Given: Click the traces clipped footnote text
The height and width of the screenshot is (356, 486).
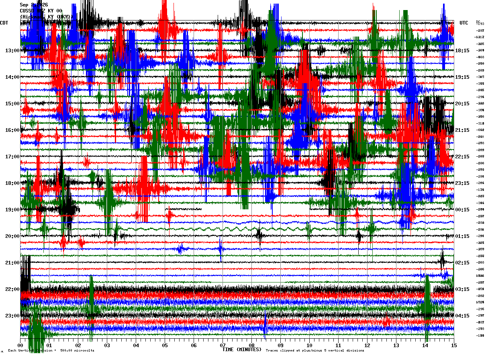Looking at the screenshot, I should pos(315,350).
